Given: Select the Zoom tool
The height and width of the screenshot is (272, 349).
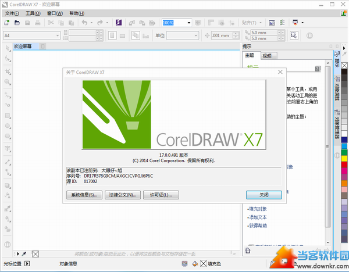Looking at the screenshot, I should (8, 82).
